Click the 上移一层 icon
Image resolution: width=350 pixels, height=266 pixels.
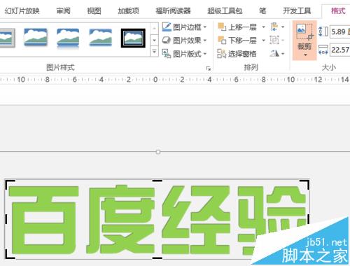222,27
